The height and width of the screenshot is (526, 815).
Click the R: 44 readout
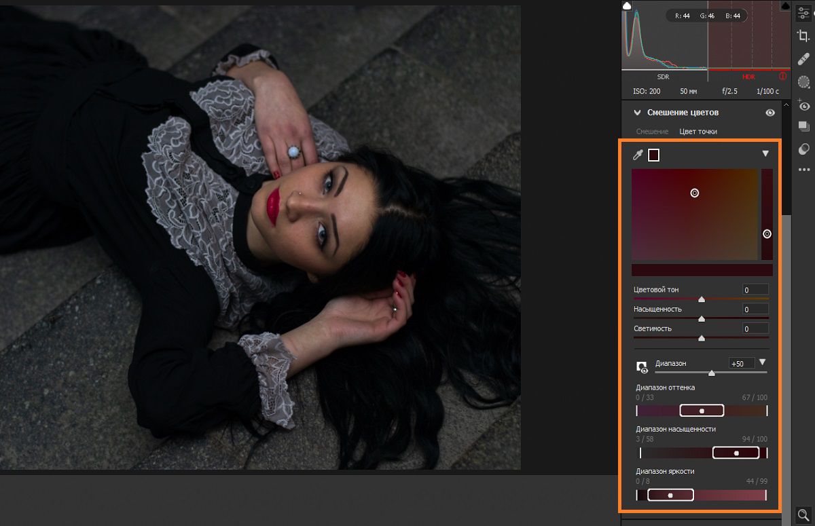(x=681, y=16)
